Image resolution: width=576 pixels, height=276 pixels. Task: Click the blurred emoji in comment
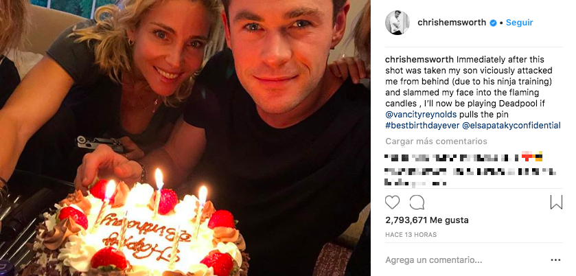(x=532, y=157)
